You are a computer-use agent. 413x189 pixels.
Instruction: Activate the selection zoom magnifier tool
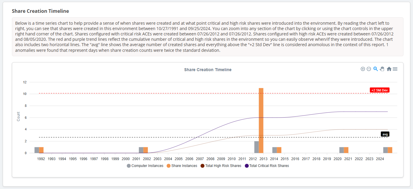[376, 69]
